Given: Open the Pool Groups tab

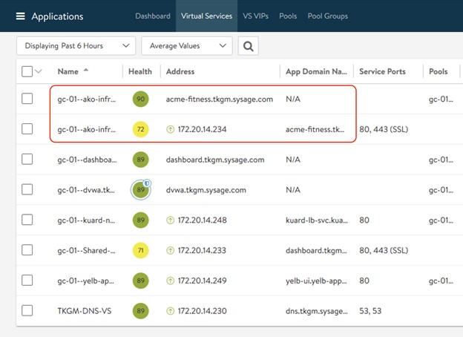Looking at the screenshot, I should tap(329, 16).
